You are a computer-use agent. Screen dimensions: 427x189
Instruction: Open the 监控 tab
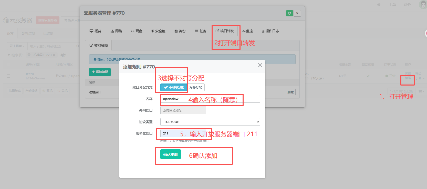(x=247, y=31)
